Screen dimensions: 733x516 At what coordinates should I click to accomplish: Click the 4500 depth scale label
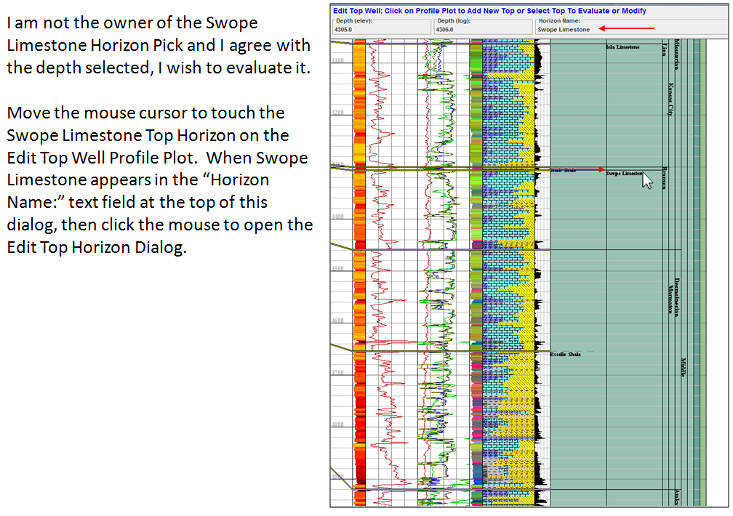(x=337, y=268)
